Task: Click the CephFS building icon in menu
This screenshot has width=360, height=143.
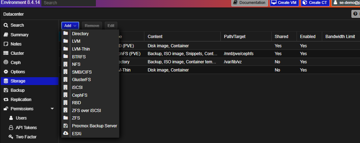Action: pos(66,95)
